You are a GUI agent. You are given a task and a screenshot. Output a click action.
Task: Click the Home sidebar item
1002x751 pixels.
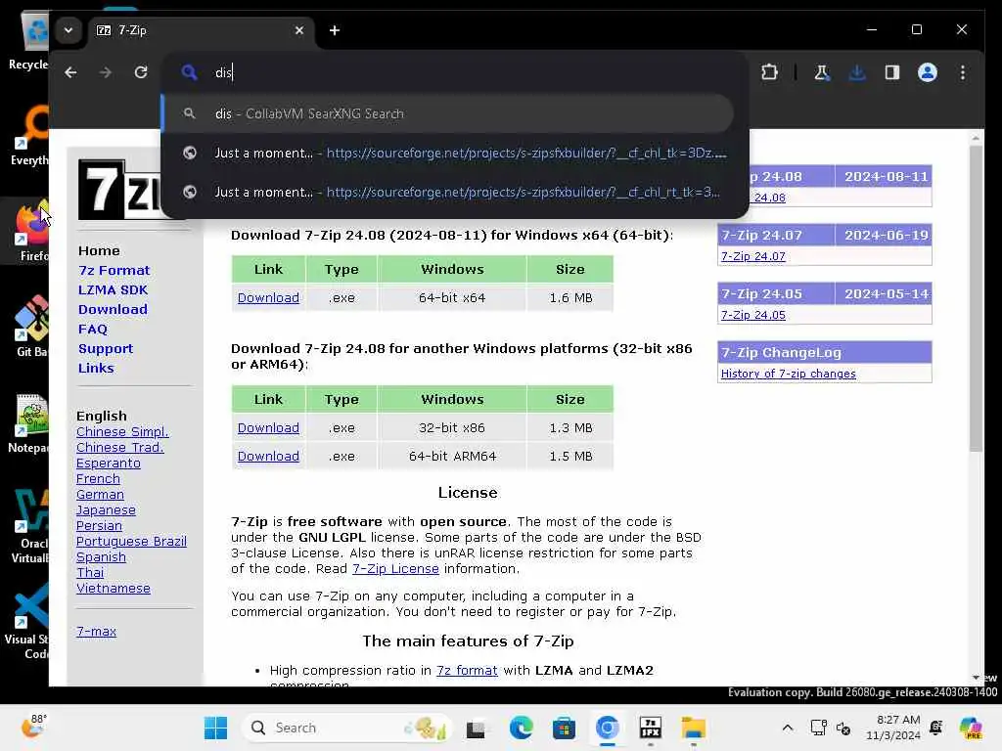[x=99, y=250]
